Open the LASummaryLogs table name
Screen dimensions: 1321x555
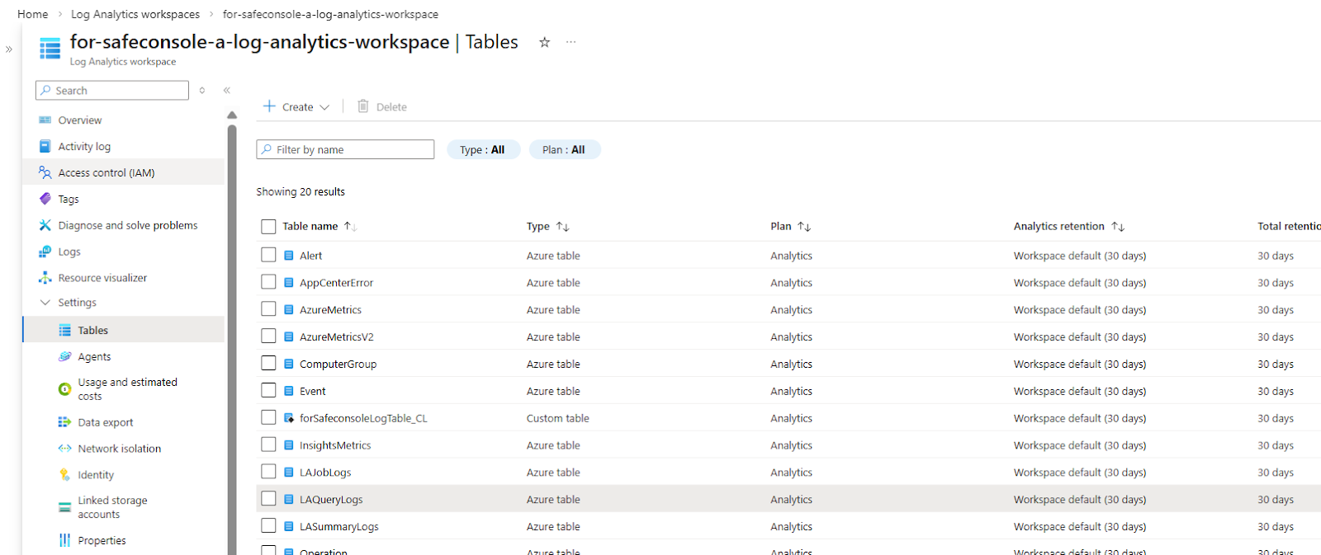click(x=339, y=527)
